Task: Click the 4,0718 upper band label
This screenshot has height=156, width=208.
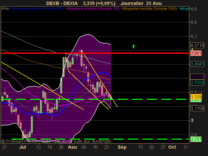Action: point(197,45)
